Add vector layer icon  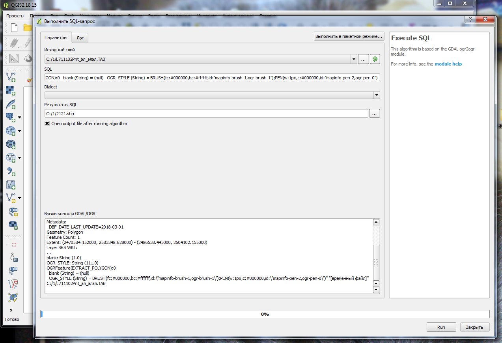tap(11, 77)
